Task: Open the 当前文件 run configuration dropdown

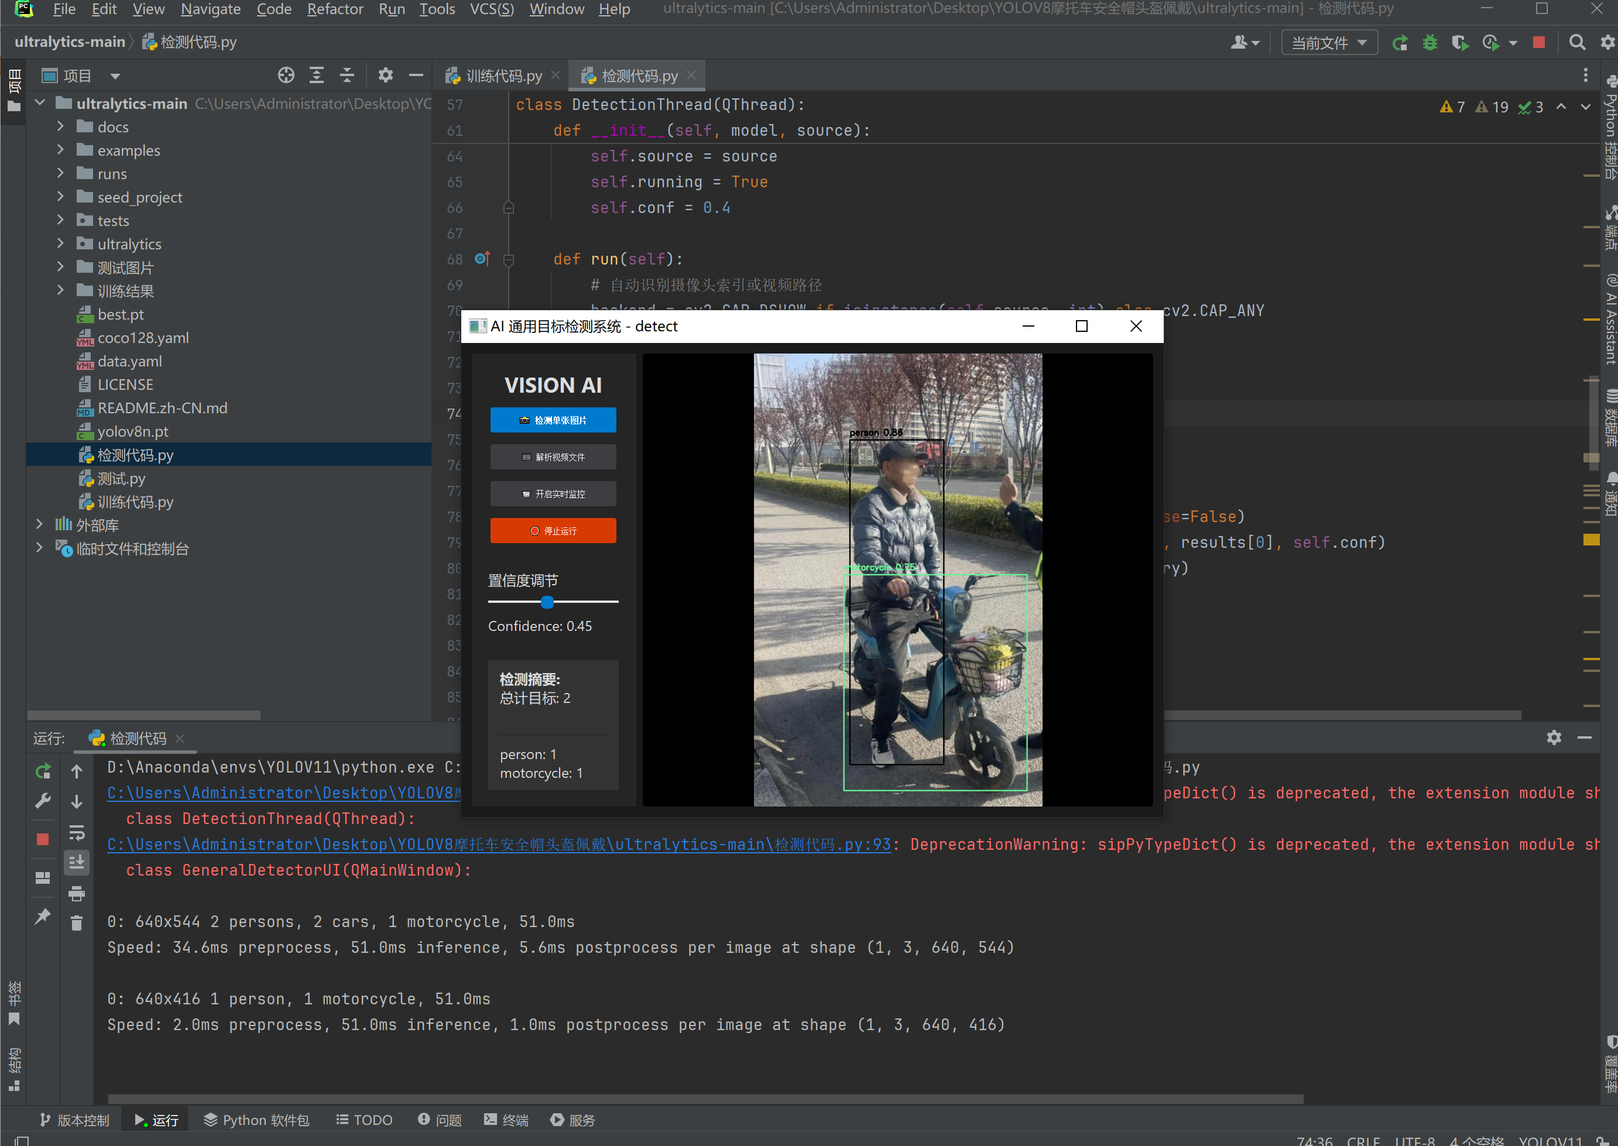Action: click(1329, 43)
